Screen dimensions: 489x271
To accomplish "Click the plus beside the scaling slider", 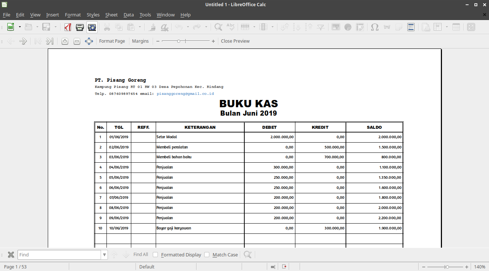I will (213, 41).
